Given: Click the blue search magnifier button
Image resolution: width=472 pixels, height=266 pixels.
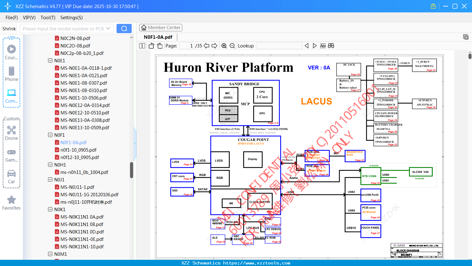Looking at the screenshot, I should click(x=124, y=29).
